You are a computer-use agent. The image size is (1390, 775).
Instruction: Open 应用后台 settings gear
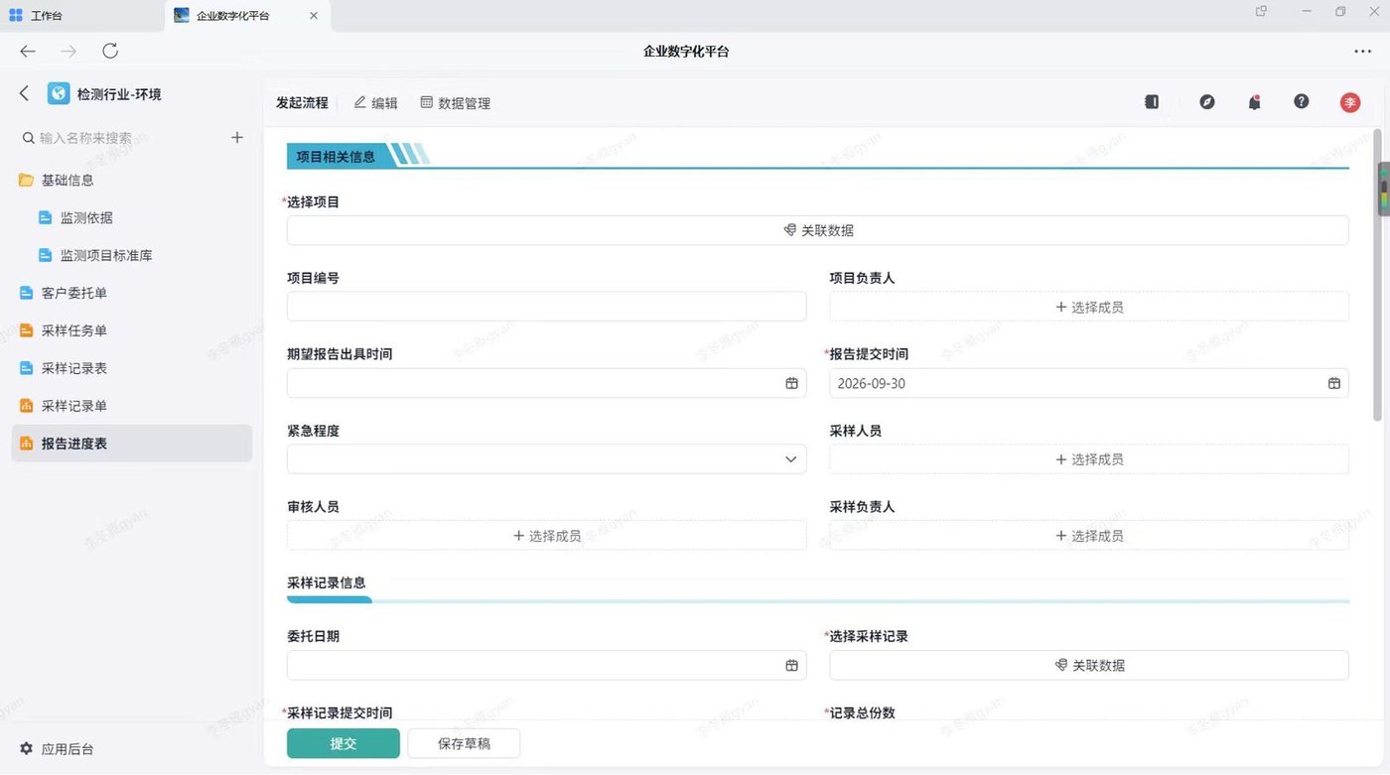[x=27, y=749]
